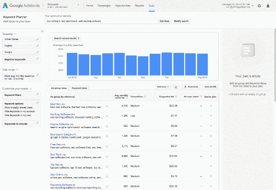Sort by Avg. monthly searches column
The image size is (276, 190).
pyautogui.click(x=121, y=97)
